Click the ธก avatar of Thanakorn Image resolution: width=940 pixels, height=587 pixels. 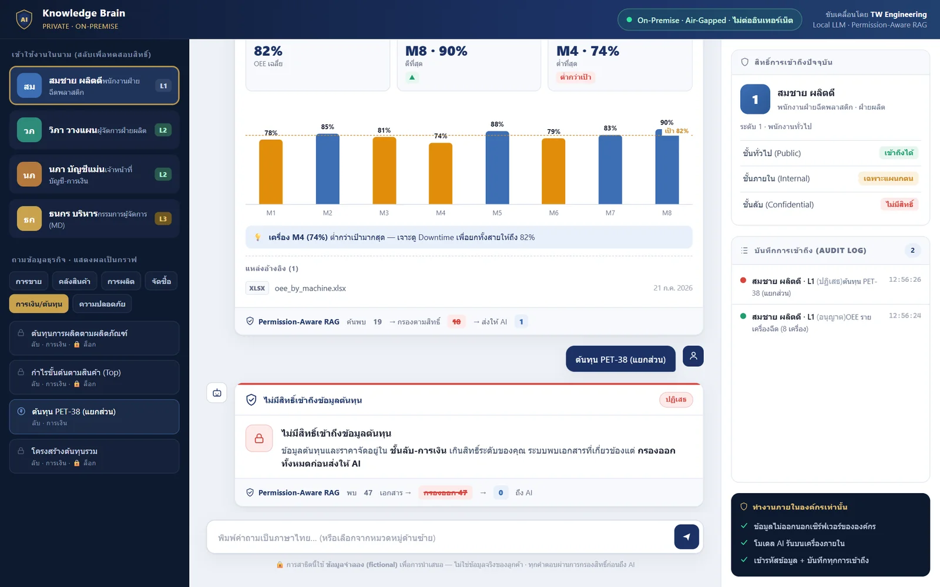click(29, 219)
